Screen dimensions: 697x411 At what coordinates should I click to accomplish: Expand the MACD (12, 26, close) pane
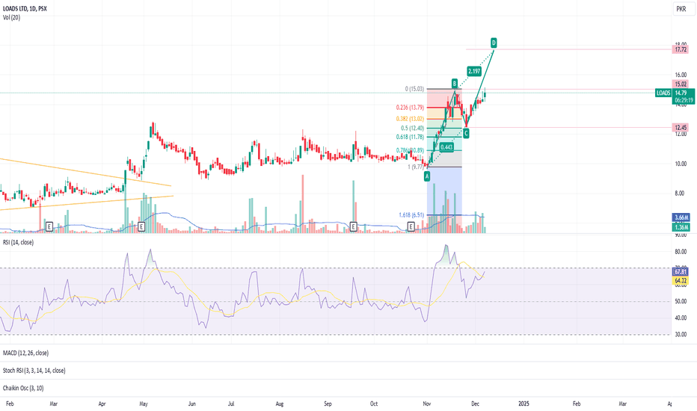coord(25,353)
